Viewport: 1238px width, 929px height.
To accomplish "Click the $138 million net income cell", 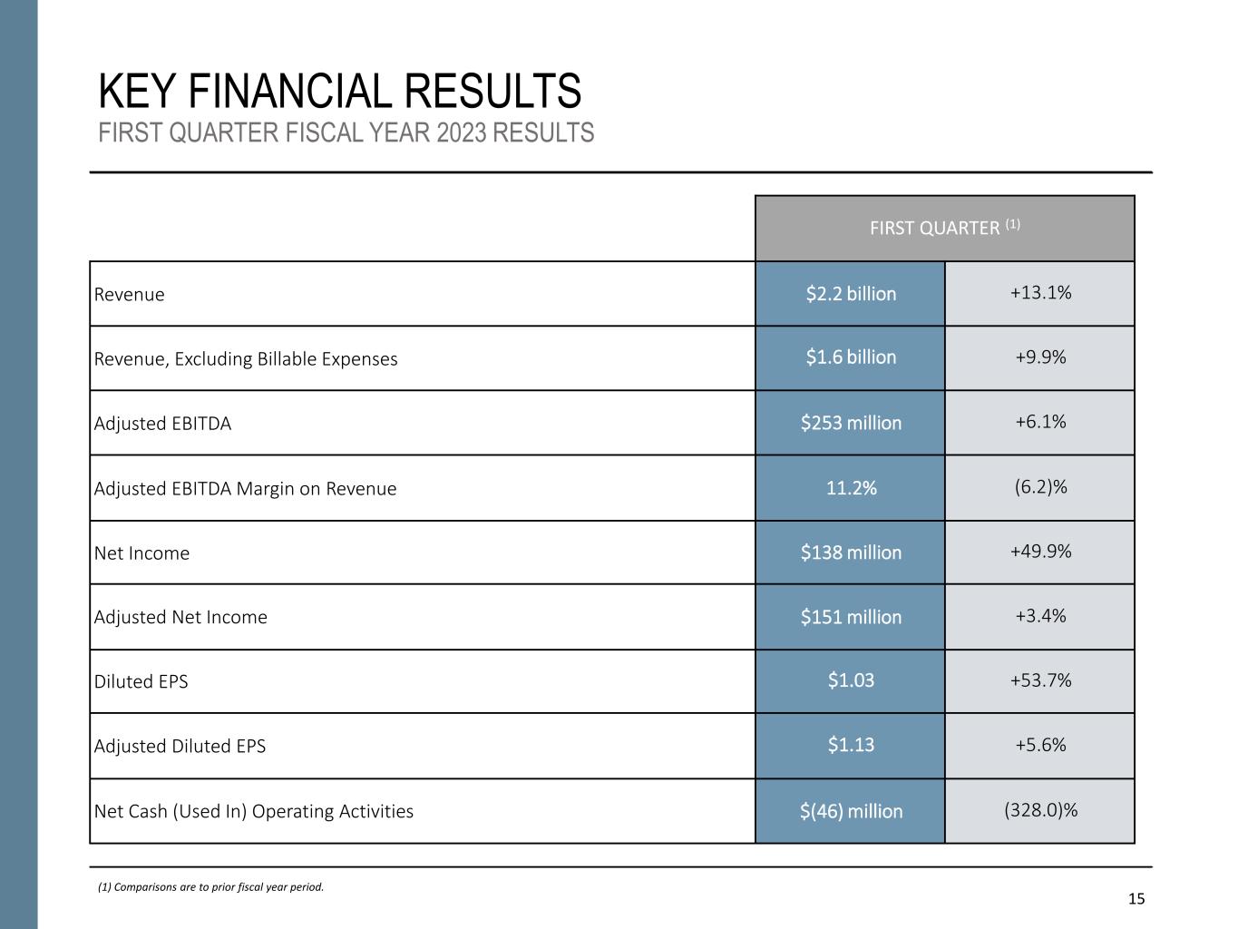I will [x=850, y=553].
